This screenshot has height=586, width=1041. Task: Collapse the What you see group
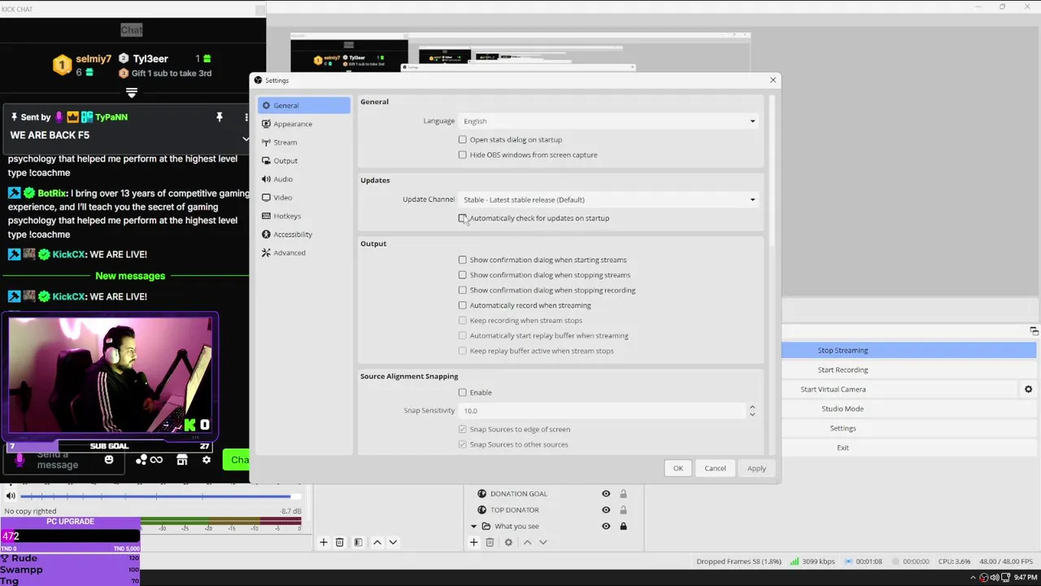point(474,526)
